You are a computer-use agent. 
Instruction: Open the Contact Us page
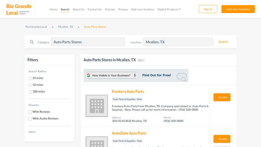tap(95, 9)
